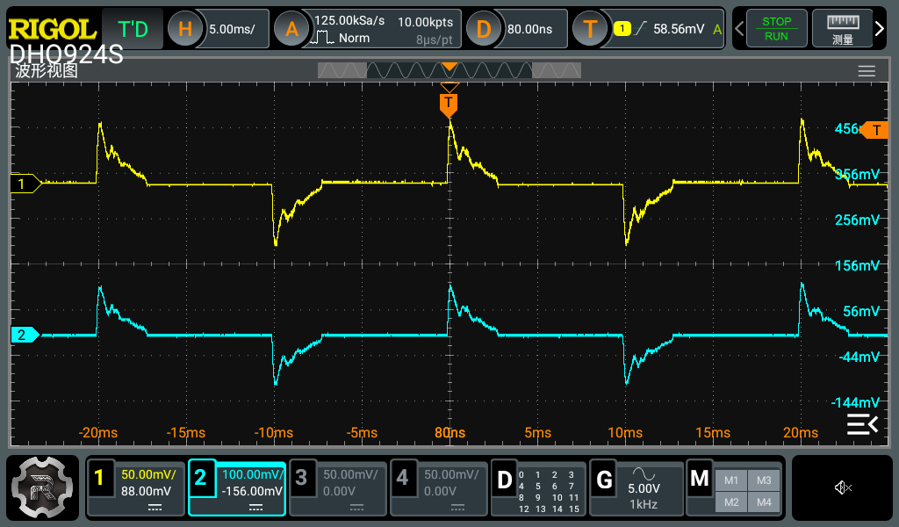Select the channel 4 50.00mV/ scale
The image size is (899, 527).
pos(451,475)
